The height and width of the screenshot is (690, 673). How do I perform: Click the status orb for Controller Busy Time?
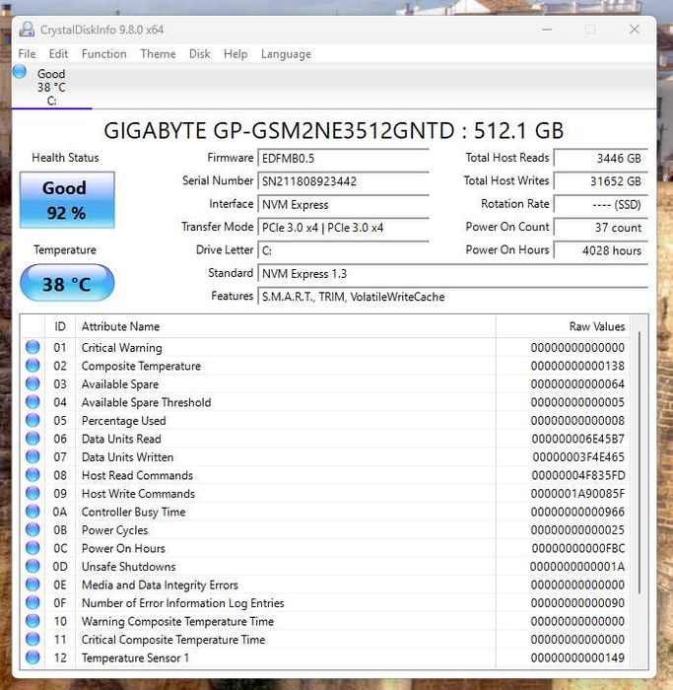pos(33,512)
